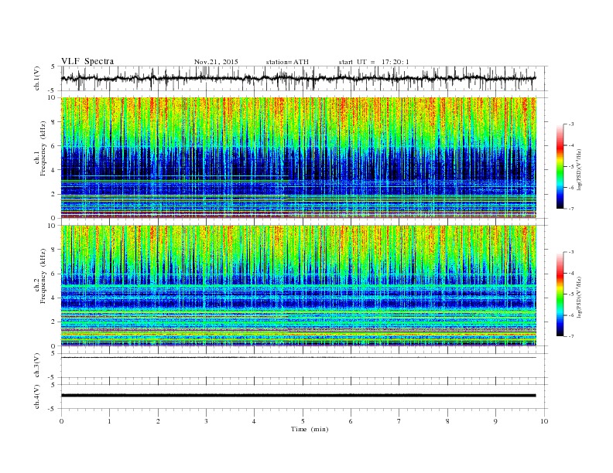Click the ch.2 color bar '-3' label
The image size is (613, 473).
571,252
